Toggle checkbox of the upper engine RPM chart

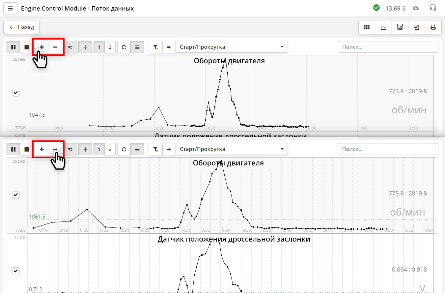16,93
